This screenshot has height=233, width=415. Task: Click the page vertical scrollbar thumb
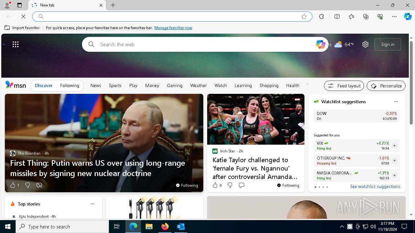click(x=411, y=83)
